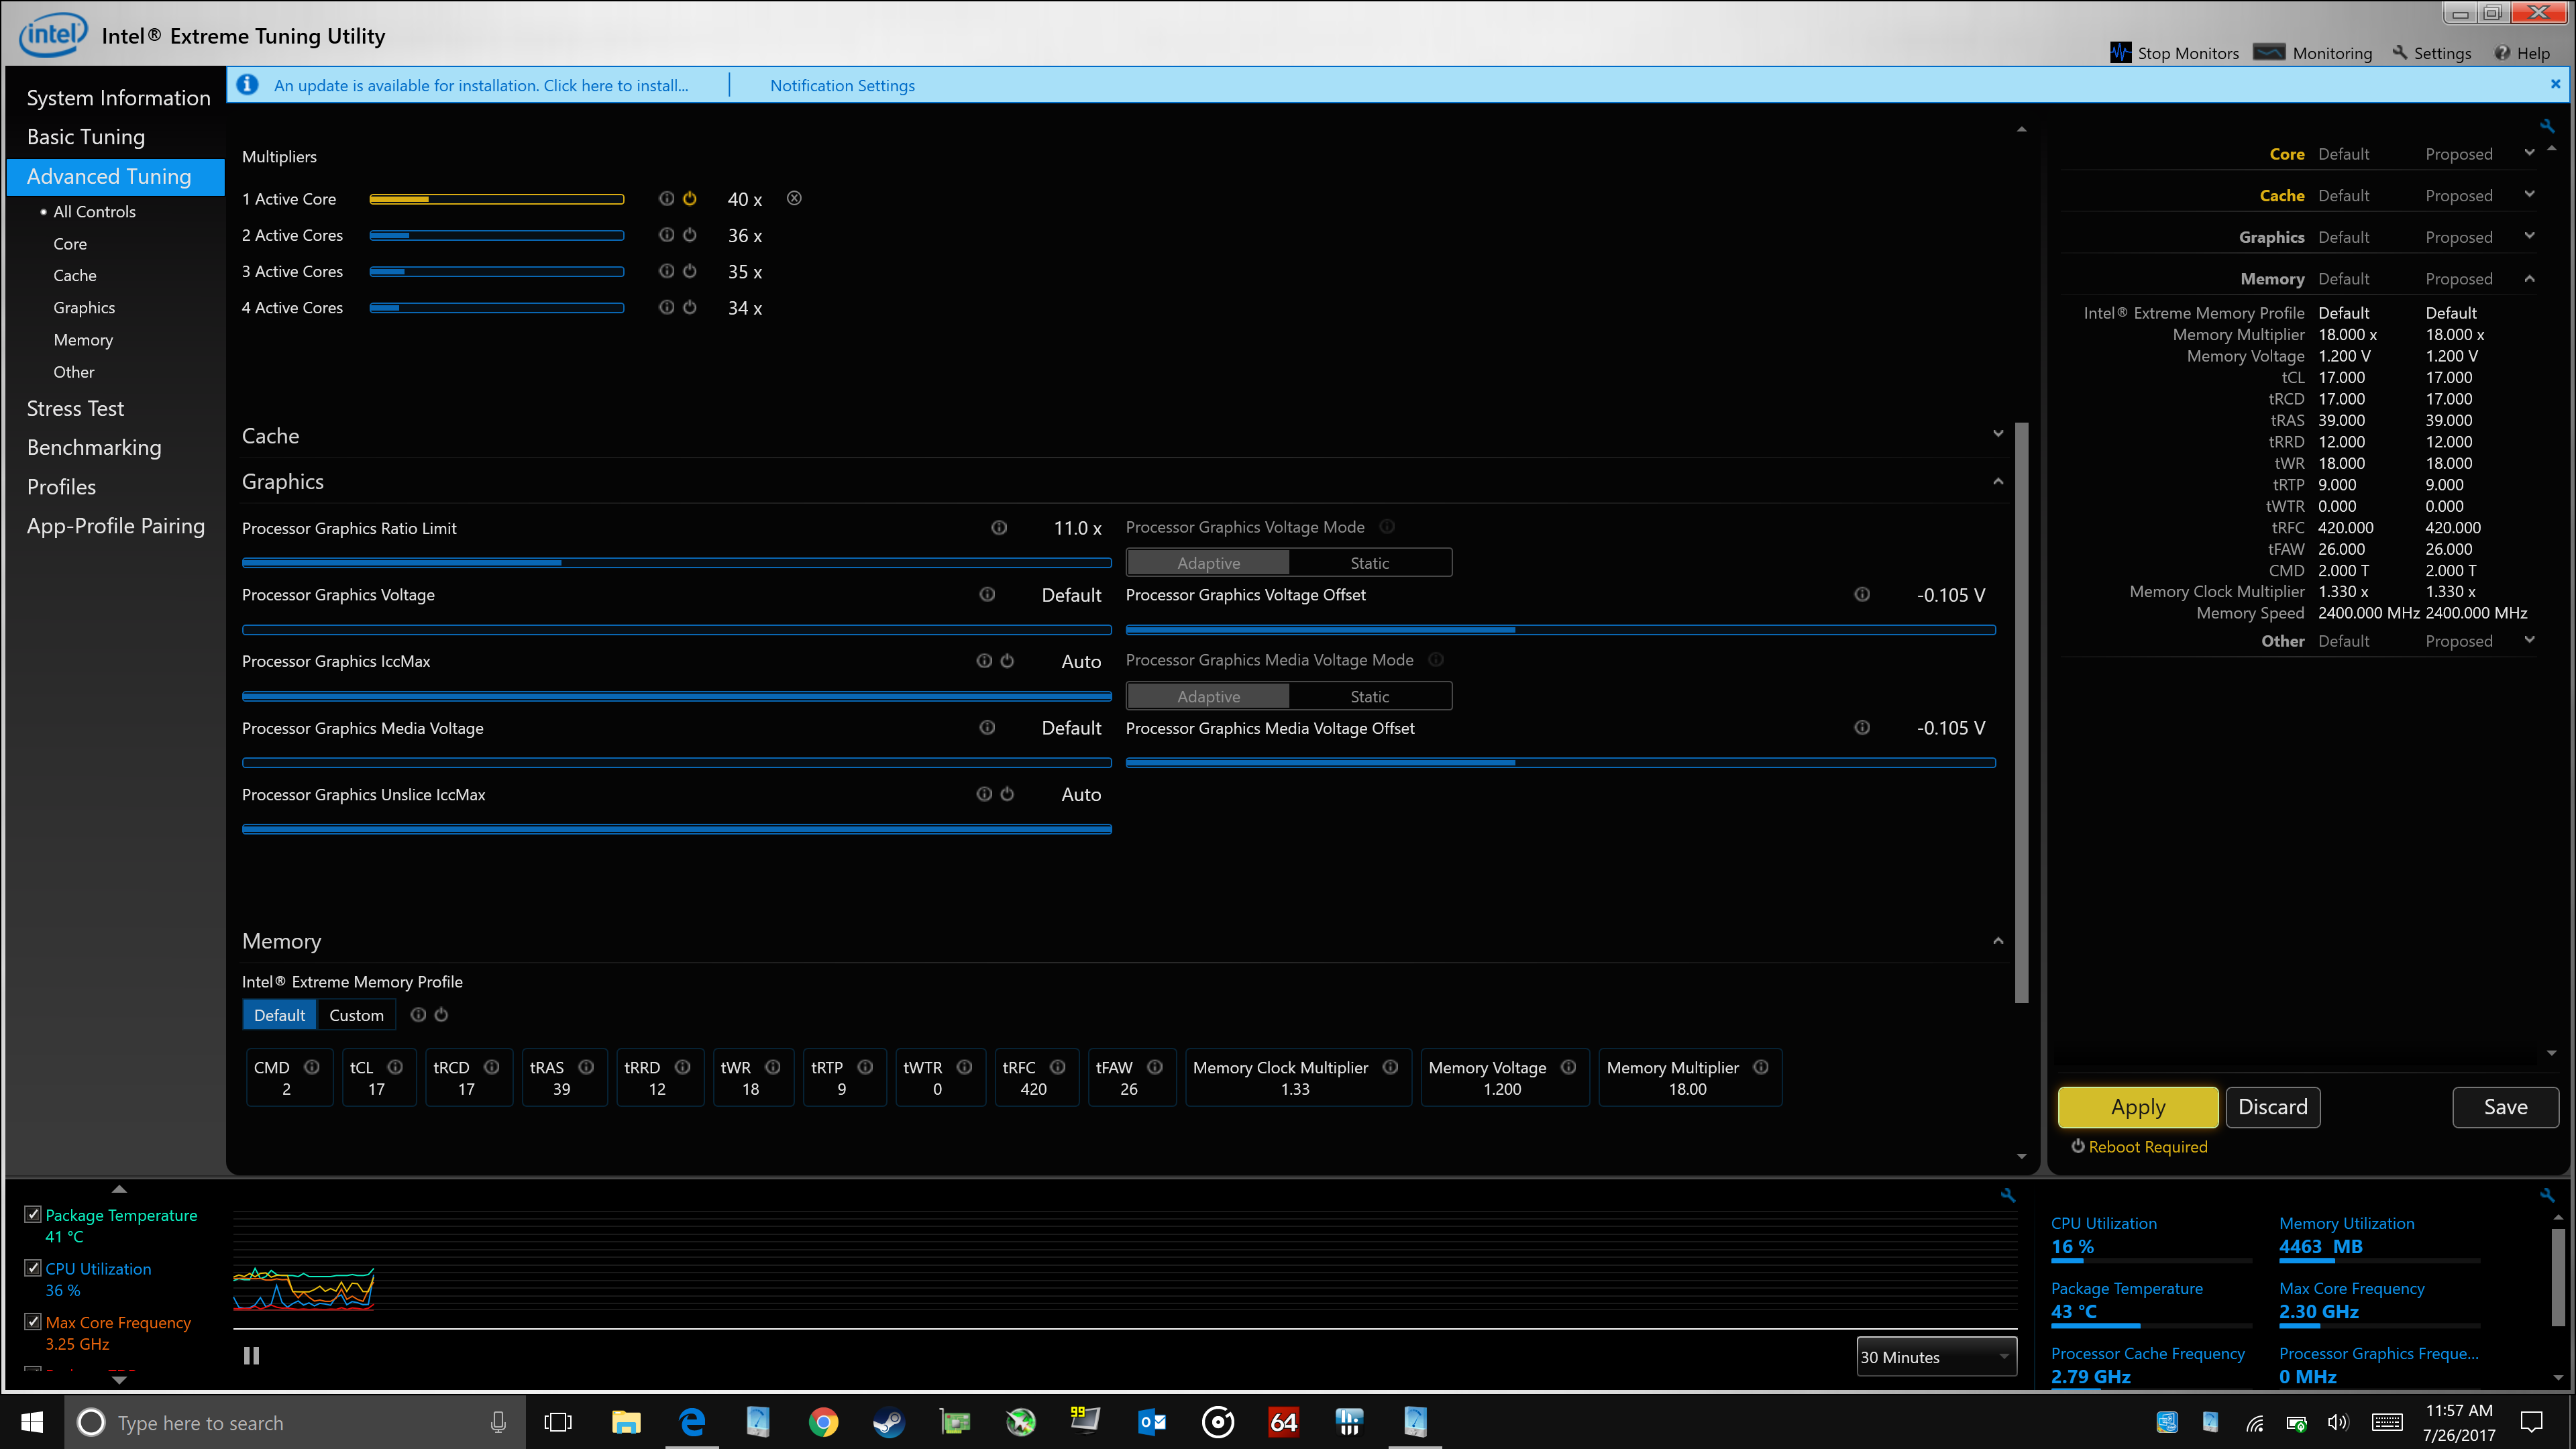Open the 30 Minutes time range dropdown

coord(1936,1357)
